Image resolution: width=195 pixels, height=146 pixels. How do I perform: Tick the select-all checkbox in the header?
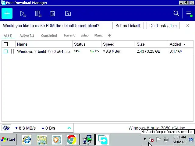(x=6, y=44)
